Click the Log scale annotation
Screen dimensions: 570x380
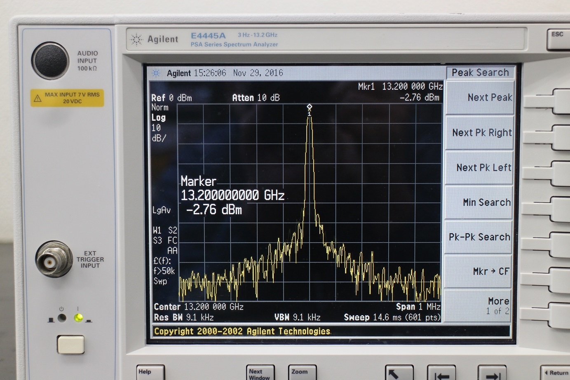[x=158, y=117]
